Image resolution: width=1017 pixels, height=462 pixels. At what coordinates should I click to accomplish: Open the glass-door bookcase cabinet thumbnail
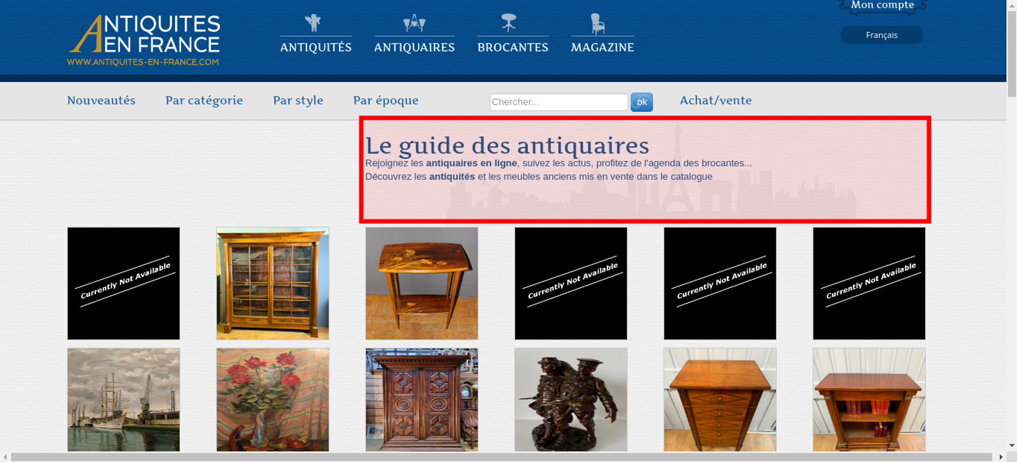click(273, 283)
